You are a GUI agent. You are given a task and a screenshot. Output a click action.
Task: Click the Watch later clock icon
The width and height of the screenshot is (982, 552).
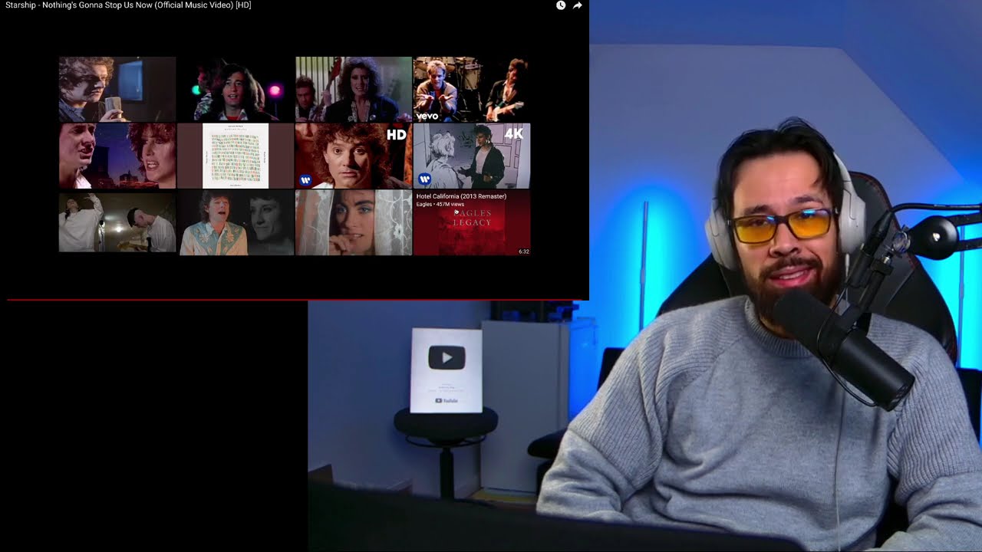pos(561,5)
